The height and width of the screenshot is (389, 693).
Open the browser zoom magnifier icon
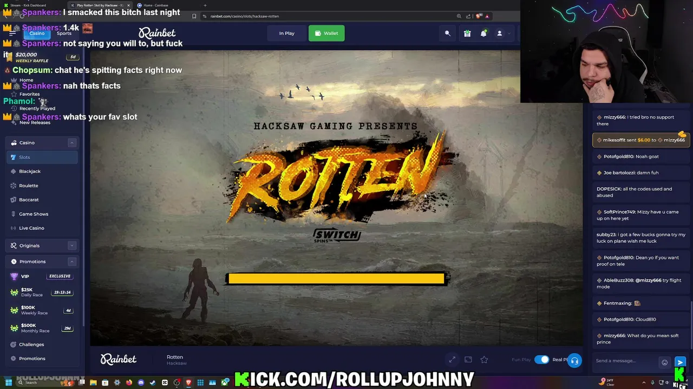(459, 16)
